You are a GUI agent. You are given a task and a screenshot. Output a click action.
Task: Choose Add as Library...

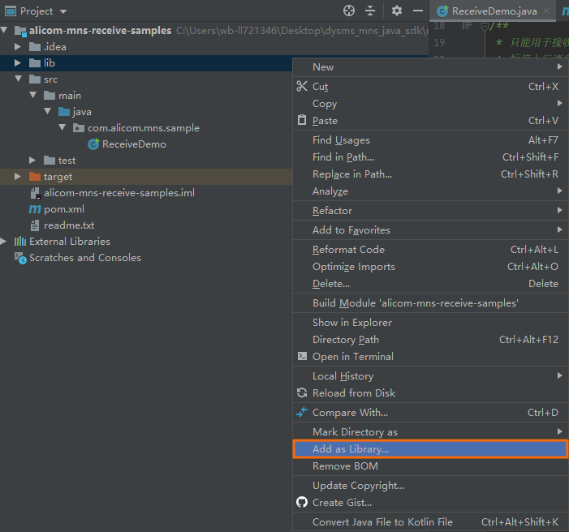coord(430,449)
